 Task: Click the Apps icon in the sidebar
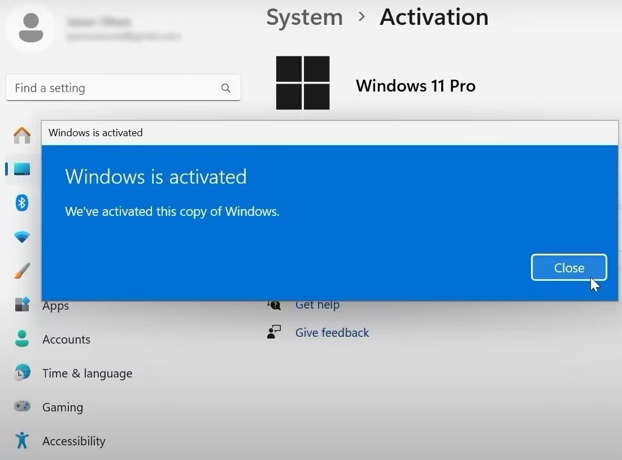click(22, 305)
